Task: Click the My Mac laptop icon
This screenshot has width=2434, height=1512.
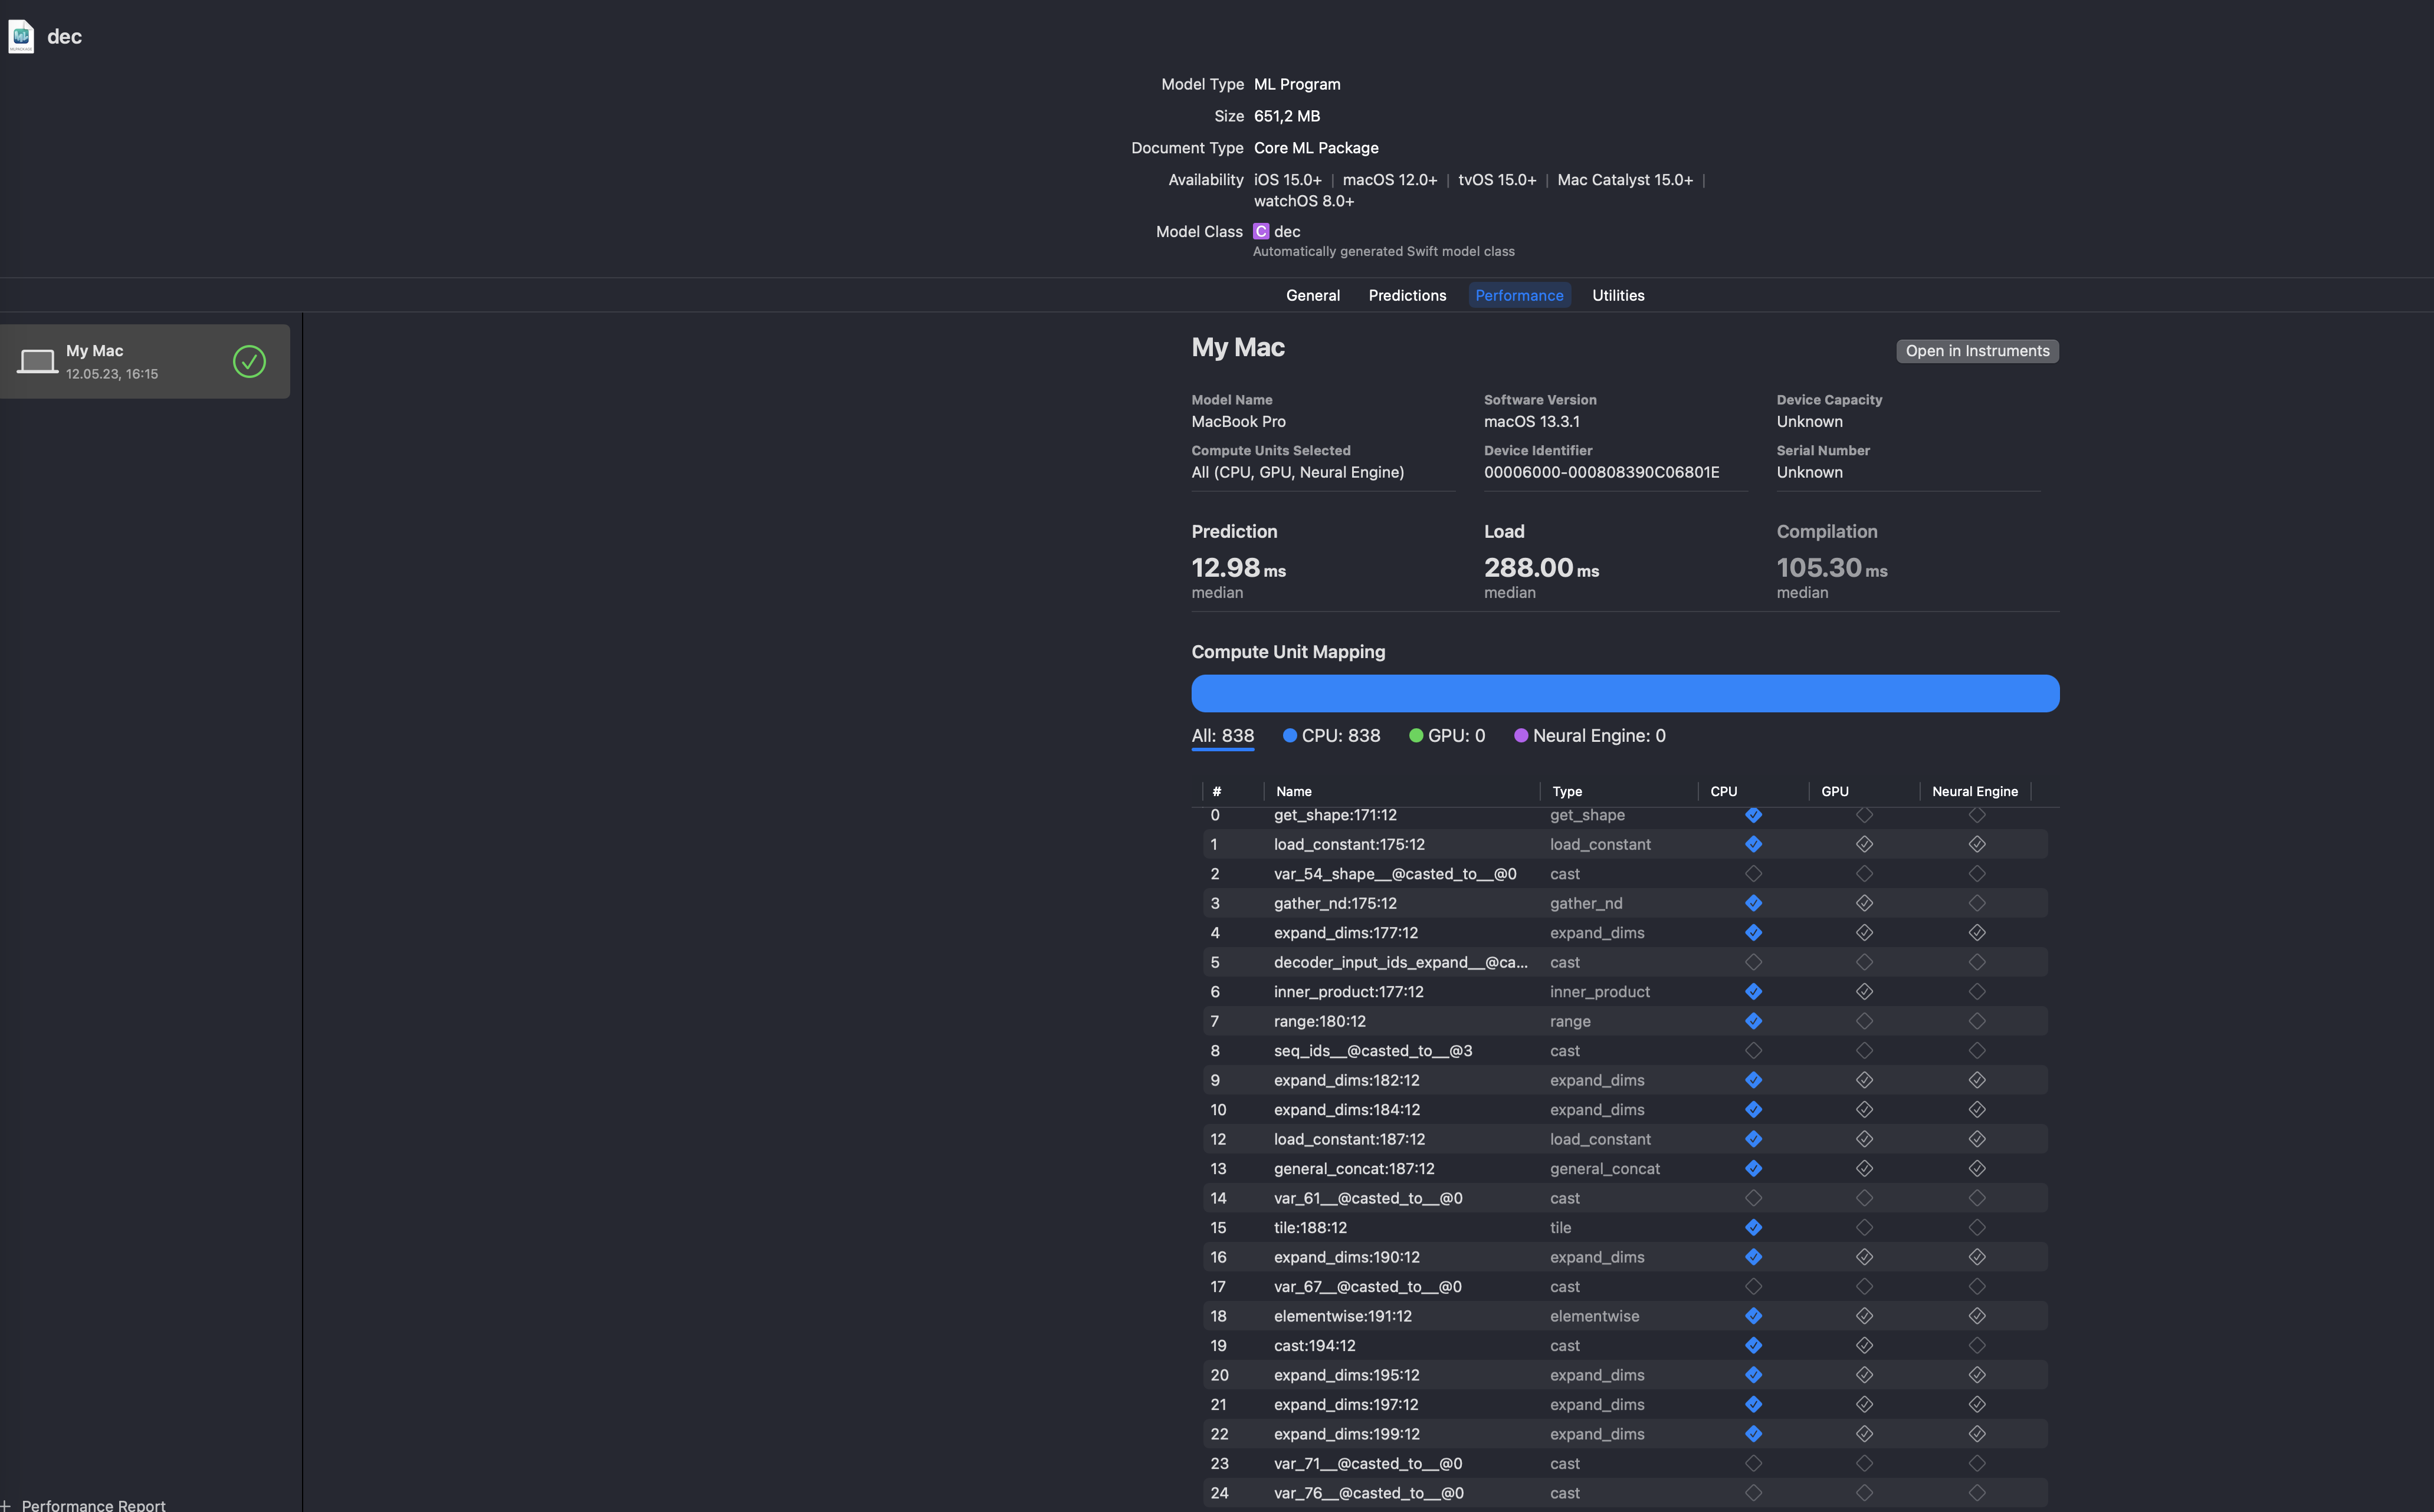Action: pos(37,361)
